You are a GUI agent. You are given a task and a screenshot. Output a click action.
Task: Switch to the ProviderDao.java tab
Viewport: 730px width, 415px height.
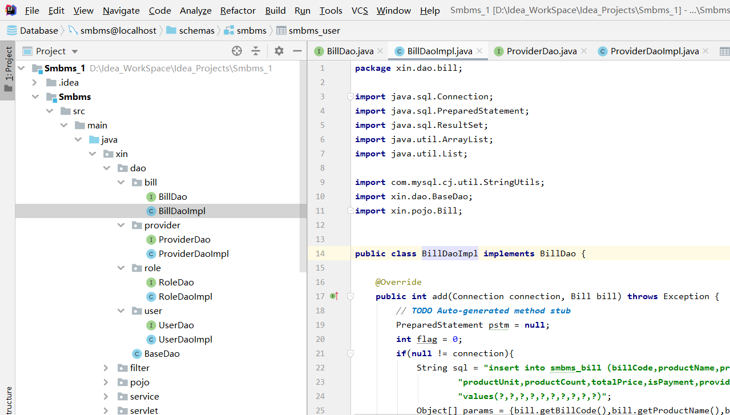point(541,51)
